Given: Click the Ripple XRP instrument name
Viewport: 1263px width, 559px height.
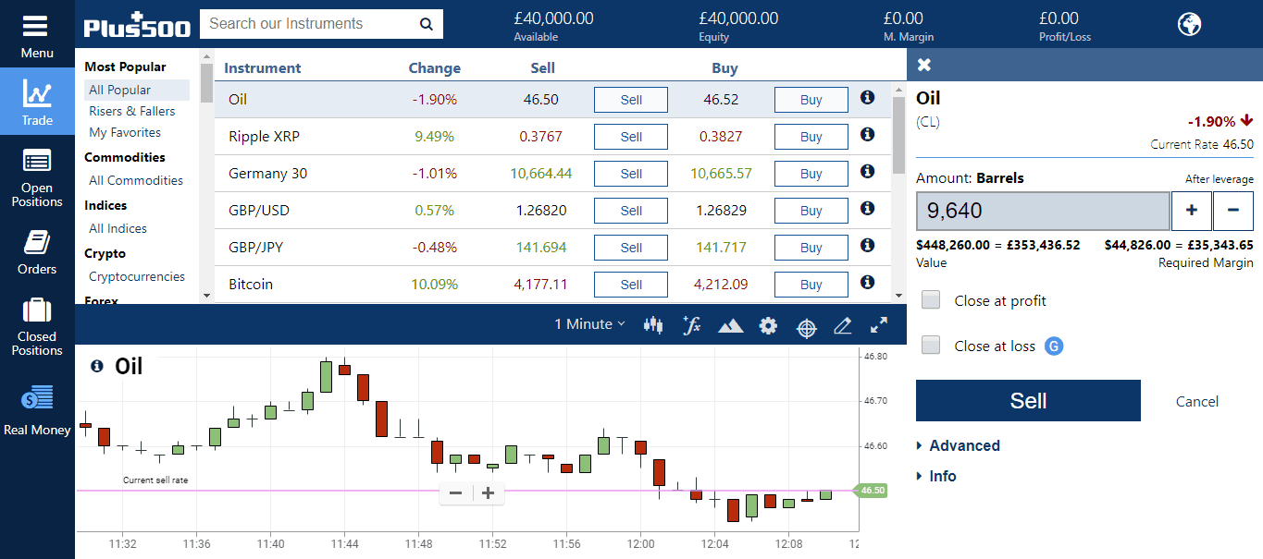Looking at the screenshot, I should pyautogui.click(x=264, y=137).
